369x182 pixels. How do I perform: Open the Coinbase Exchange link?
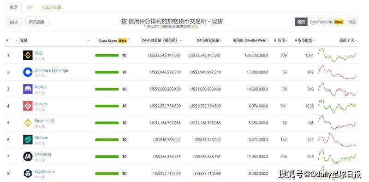pos(51,70)
